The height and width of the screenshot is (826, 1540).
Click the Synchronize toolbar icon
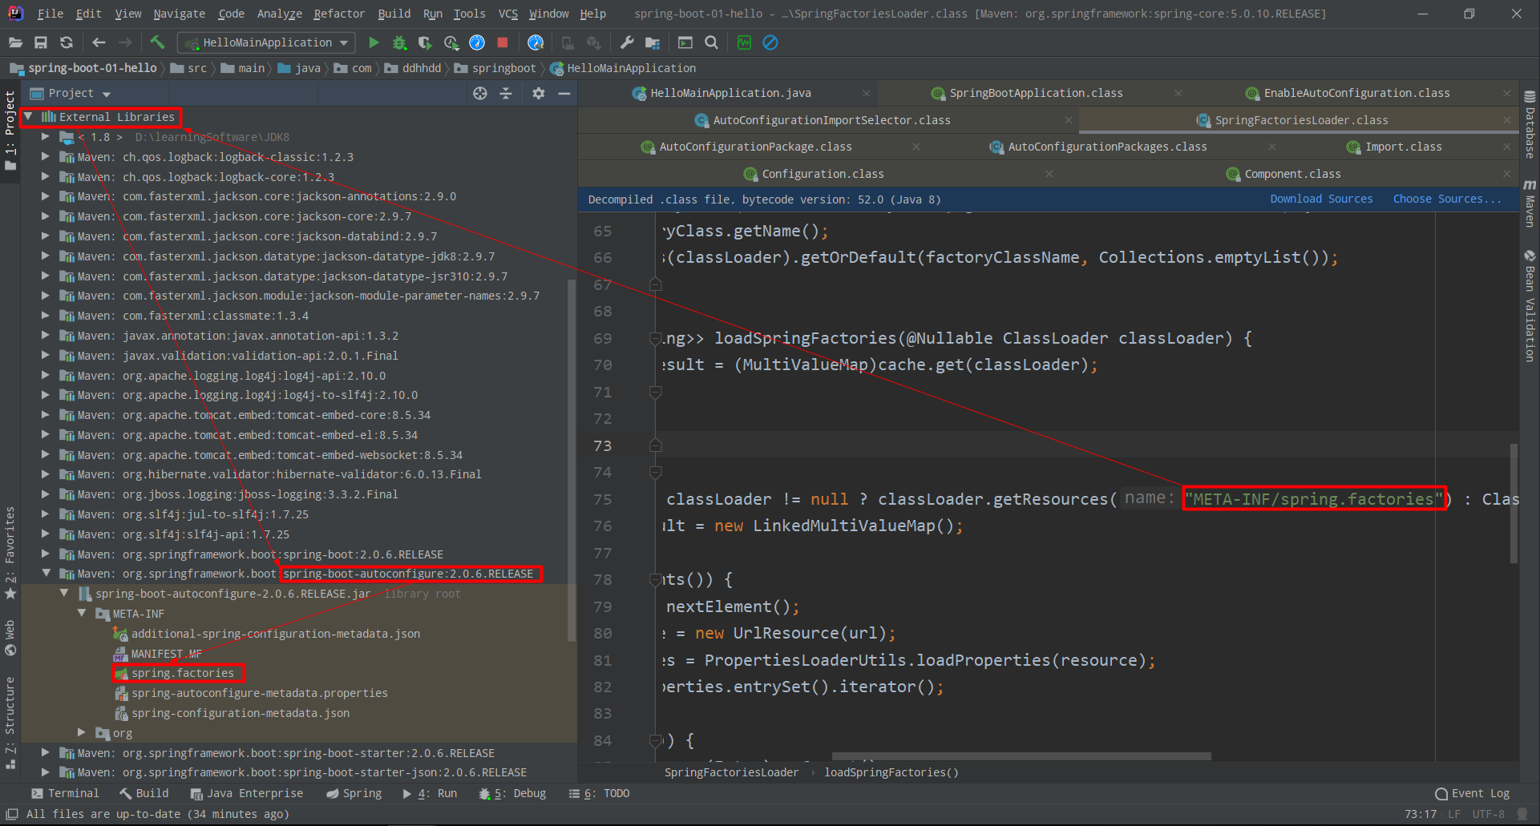click(x=67, y=42)
